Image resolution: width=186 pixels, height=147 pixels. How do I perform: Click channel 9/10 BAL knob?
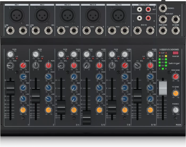pos(137,65)
